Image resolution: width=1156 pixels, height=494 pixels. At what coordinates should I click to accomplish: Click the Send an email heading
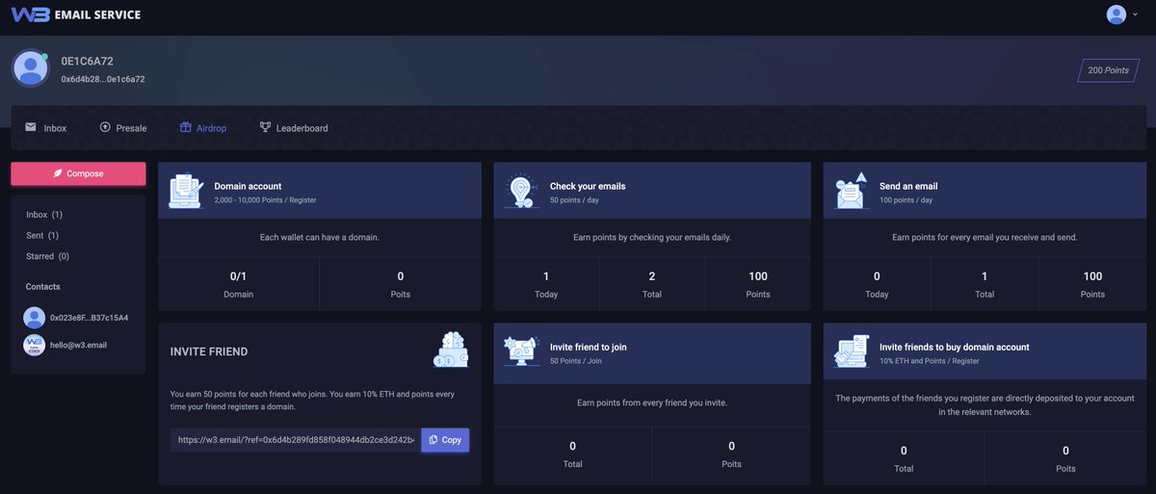[x=908, y=186]
